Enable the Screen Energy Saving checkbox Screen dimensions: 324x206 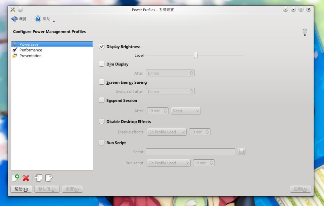(101, 82)
